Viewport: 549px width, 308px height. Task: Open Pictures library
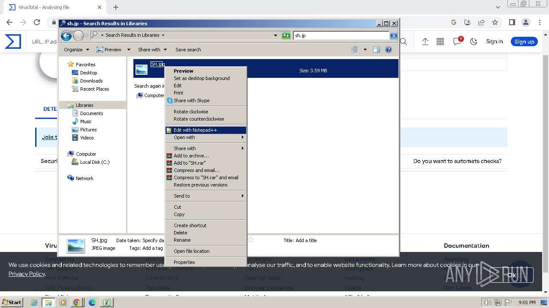[88, 130]
